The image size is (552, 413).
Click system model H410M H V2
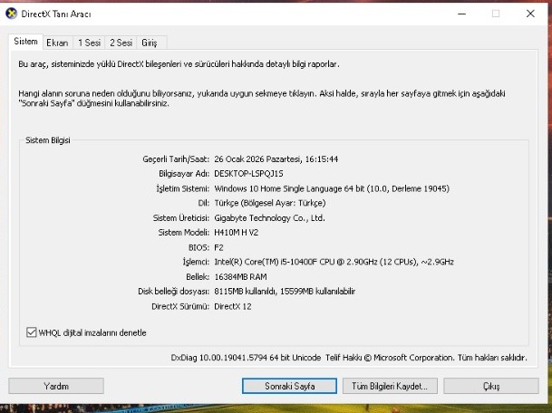pos(237,233)
